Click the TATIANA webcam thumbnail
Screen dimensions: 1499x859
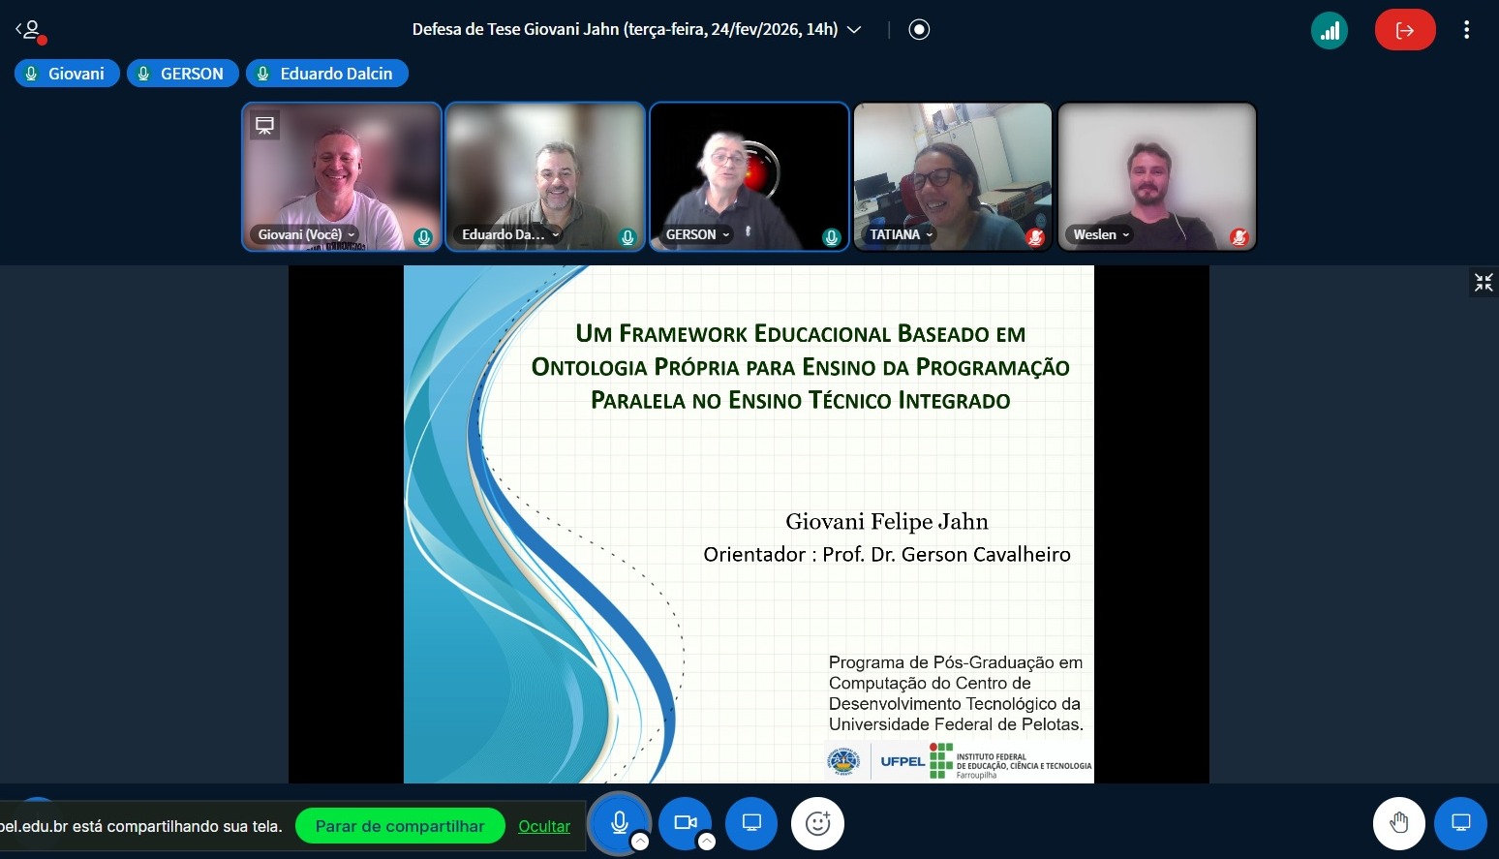point(952,176)
